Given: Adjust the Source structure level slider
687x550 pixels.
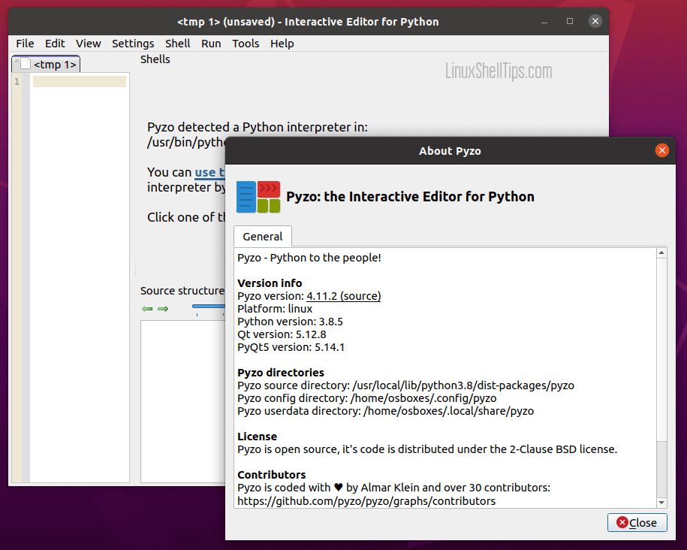Looking at the screenshot, I should tap(209, 307).
